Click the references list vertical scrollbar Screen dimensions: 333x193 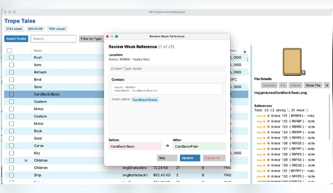point(329,117)
